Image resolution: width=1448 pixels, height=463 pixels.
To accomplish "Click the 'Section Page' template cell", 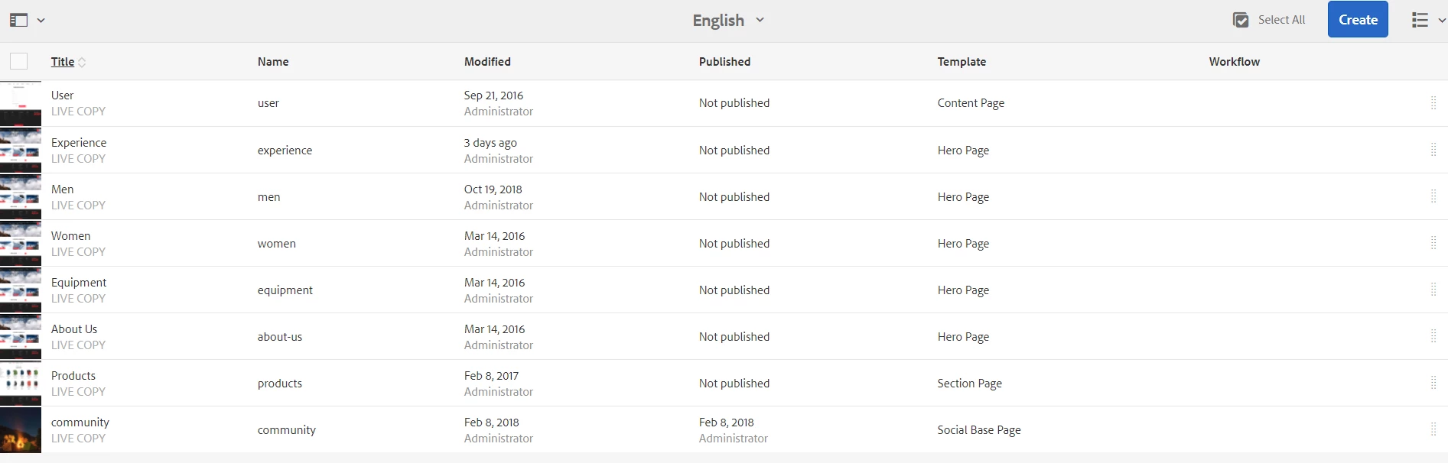I will [969, 384].
